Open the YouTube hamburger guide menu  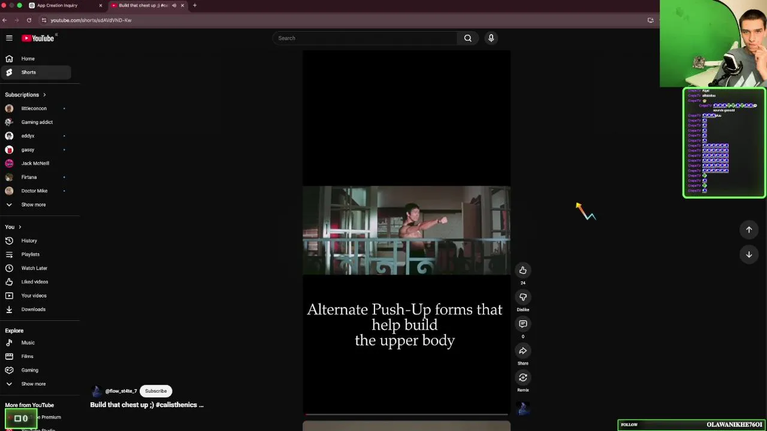point(9,38)
